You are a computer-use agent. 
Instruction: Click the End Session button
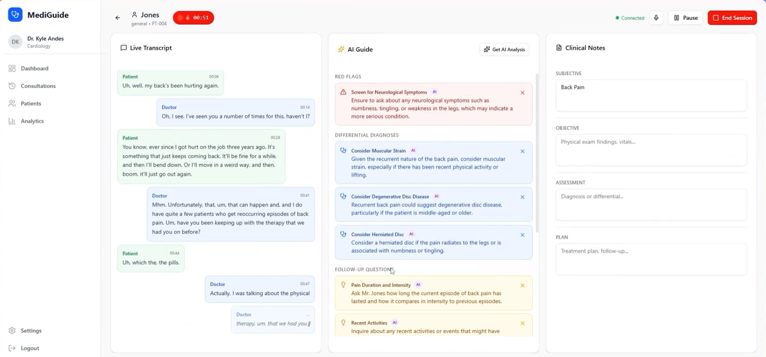732,18
